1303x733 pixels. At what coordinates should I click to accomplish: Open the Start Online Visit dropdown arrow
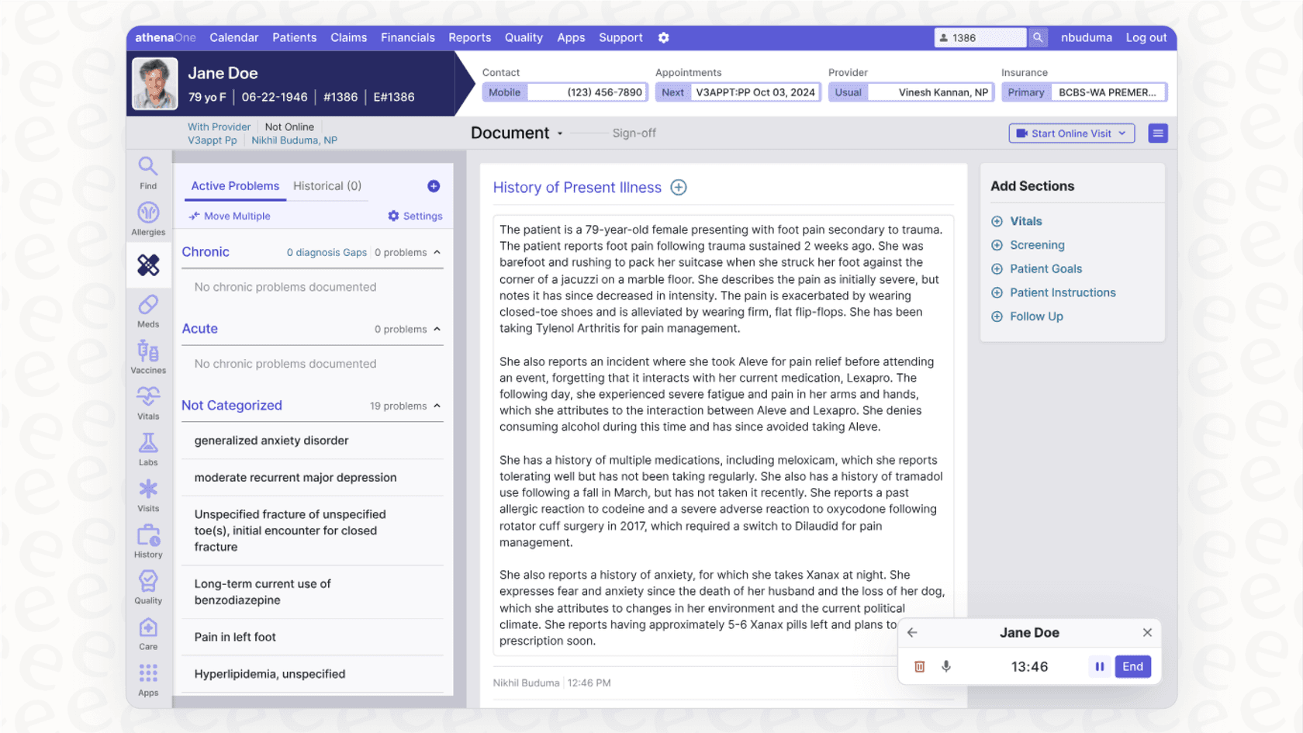click(x=1122, y=133)
